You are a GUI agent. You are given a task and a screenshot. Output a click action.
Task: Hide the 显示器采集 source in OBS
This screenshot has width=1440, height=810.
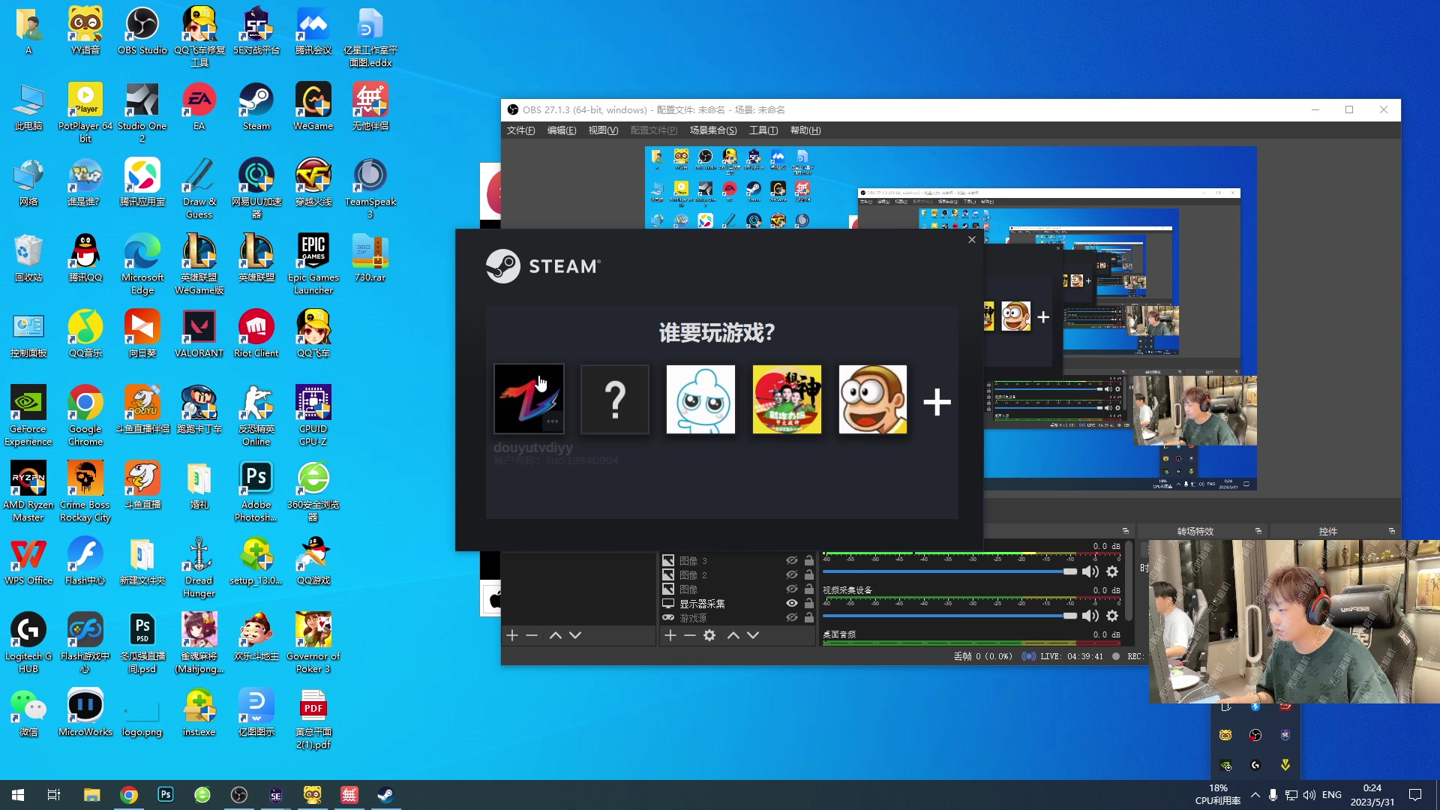pyautogui.click(x=791, y=603)
